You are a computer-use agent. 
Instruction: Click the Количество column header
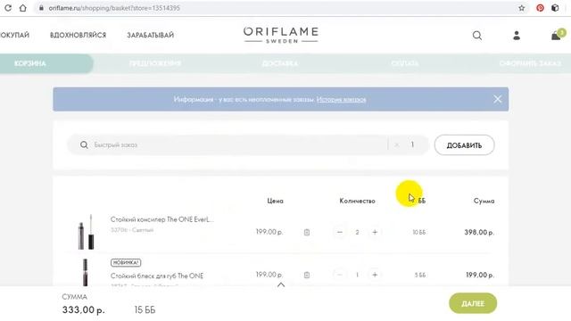(357, 201)
